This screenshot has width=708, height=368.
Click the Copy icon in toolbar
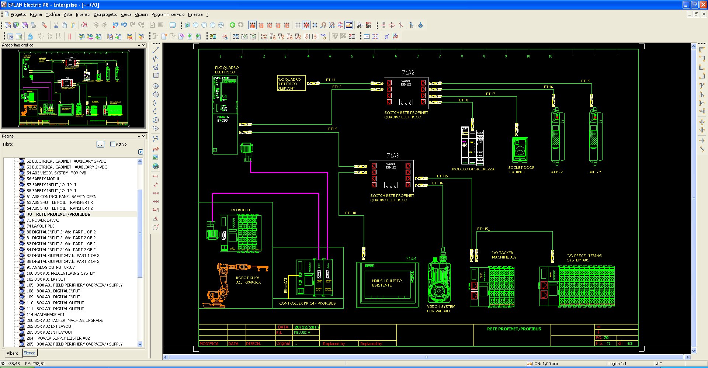[x=65, y=25]
